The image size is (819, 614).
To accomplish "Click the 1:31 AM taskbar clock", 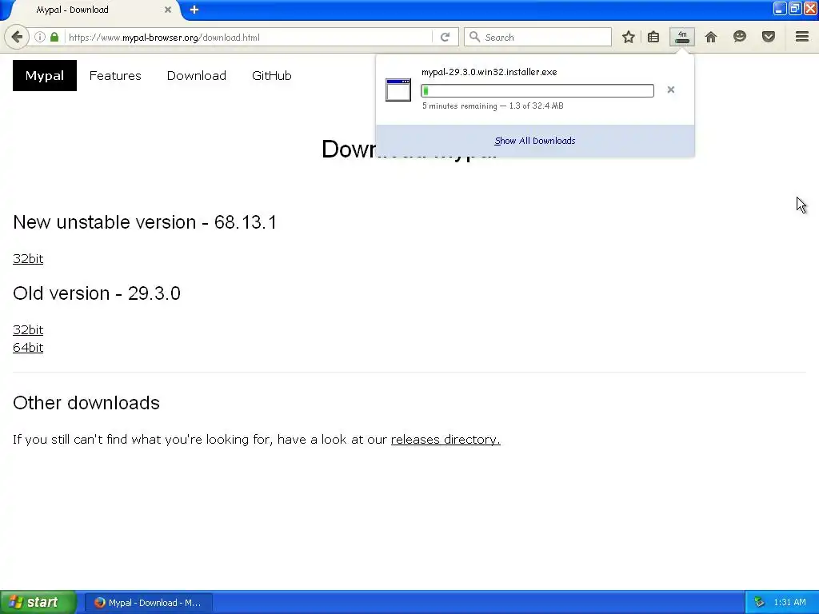I will [x=789, y=603].
